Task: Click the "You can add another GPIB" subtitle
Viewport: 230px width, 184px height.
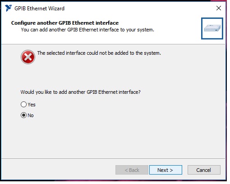Action: 87,30
